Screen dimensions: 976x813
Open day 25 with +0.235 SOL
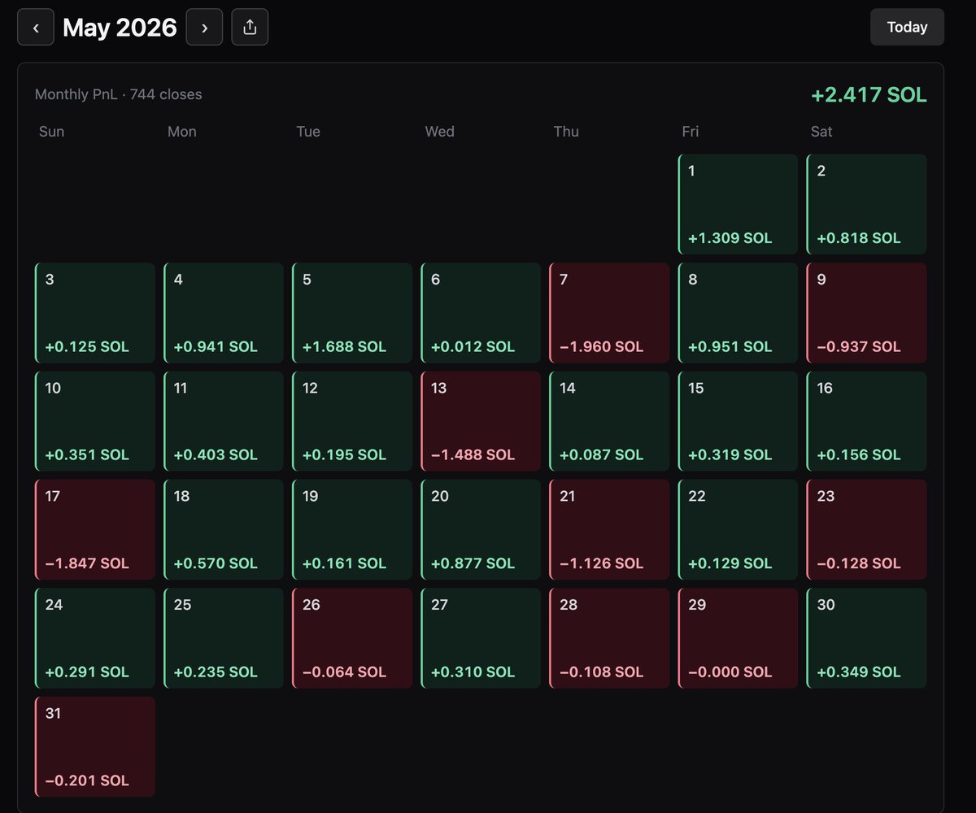click(224, 638)
